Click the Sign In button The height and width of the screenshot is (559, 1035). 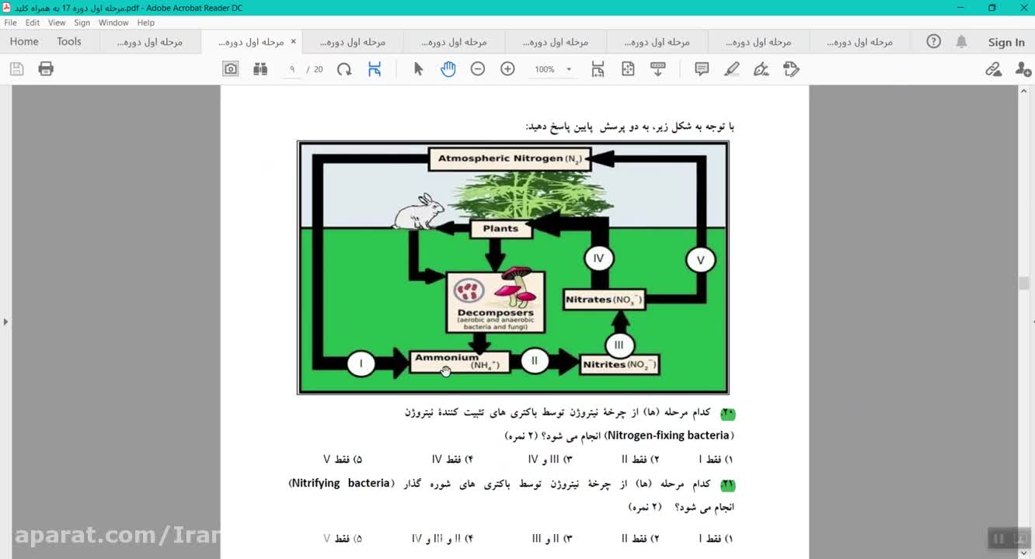click(x=1006, y=43)
